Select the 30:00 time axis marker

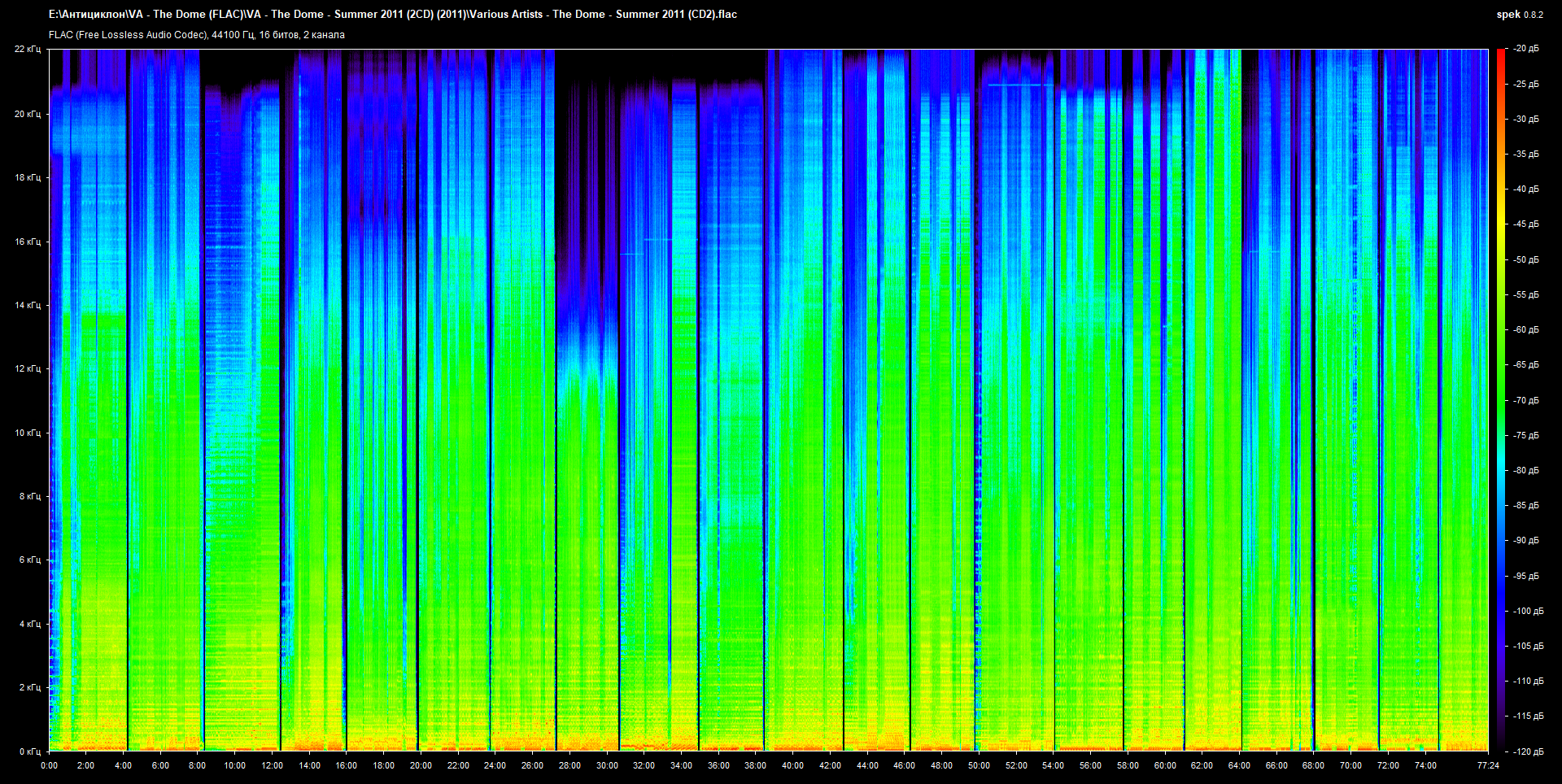607,765
